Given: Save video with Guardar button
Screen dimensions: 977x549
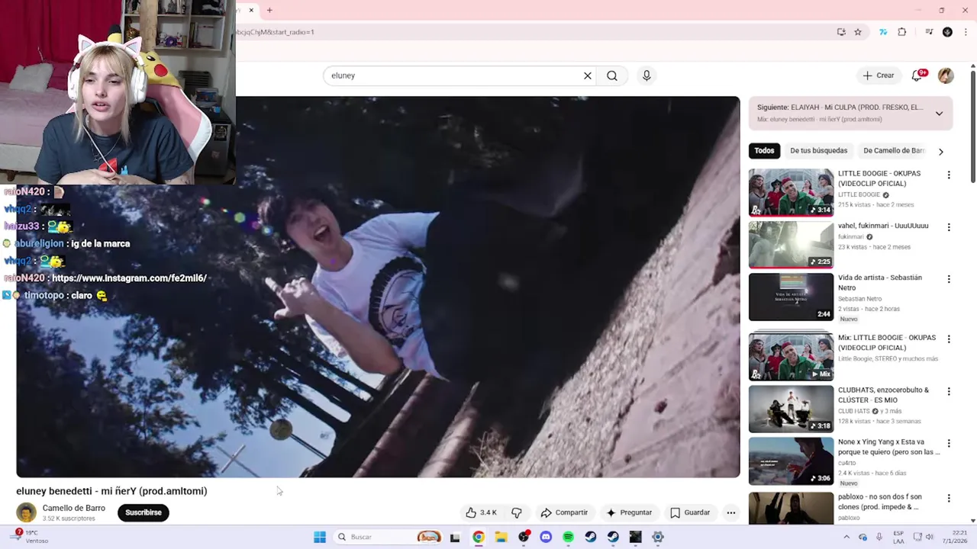Looking at the screenshot, I should [x=690, y=512].
